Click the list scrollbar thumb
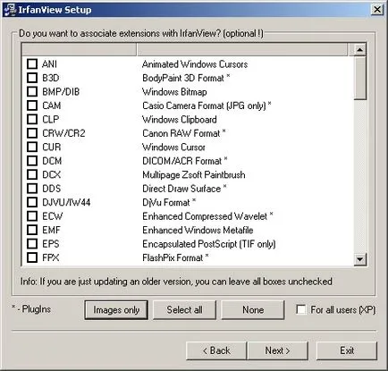 (x=359, y=78)
